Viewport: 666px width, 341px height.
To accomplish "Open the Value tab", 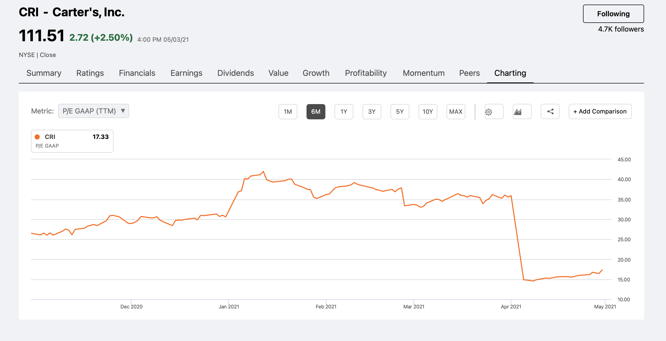I will coord(278,73).
